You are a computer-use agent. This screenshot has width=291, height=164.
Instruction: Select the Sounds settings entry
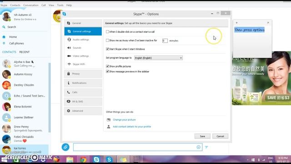pos(83,48)
